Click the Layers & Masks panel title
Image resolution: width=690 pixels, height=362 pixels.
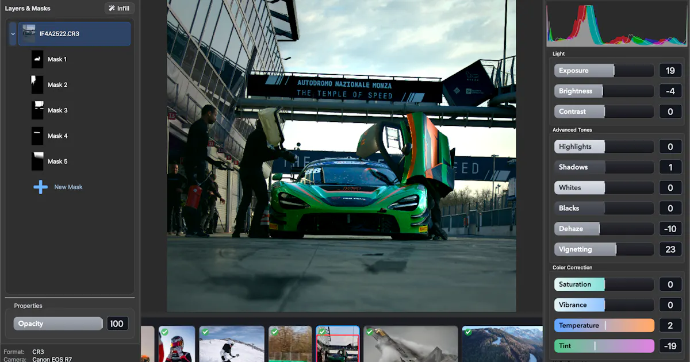(28, 9)
